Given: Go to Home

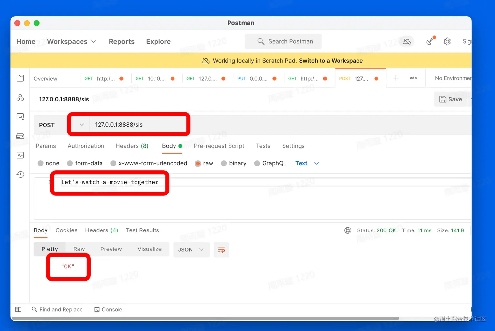Looking at the screenshot, I should pyautogui.click(x=26, y=42).
